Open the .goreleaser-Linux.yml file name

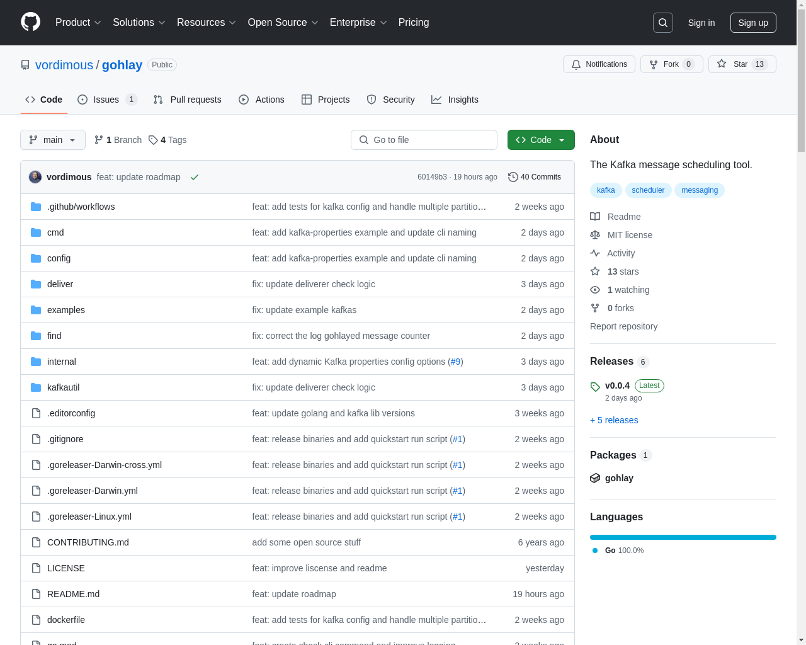(x=89, y=517)
